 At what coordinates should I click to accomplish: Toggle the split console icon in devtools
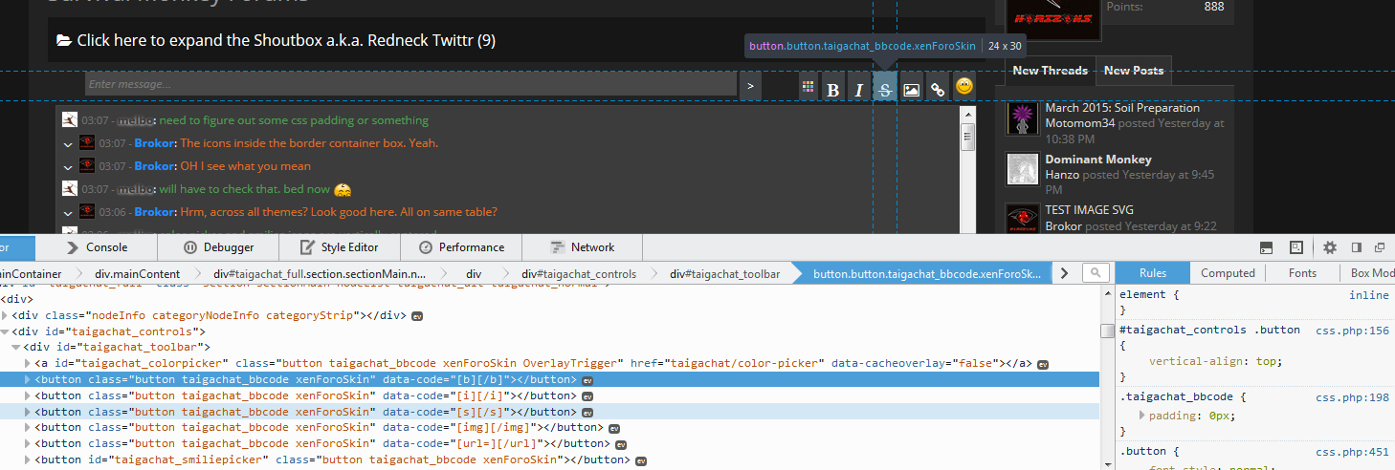1266,247
